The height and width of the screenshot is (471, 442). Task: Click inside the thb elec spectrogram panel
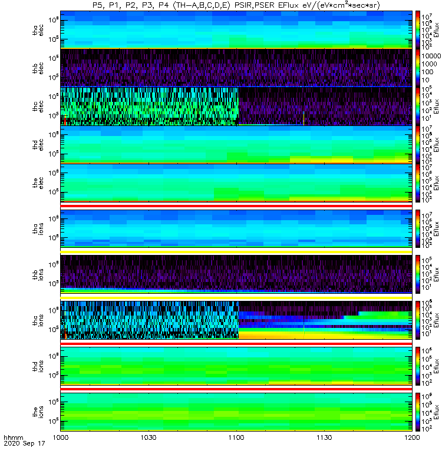click(x=236, y=68)
